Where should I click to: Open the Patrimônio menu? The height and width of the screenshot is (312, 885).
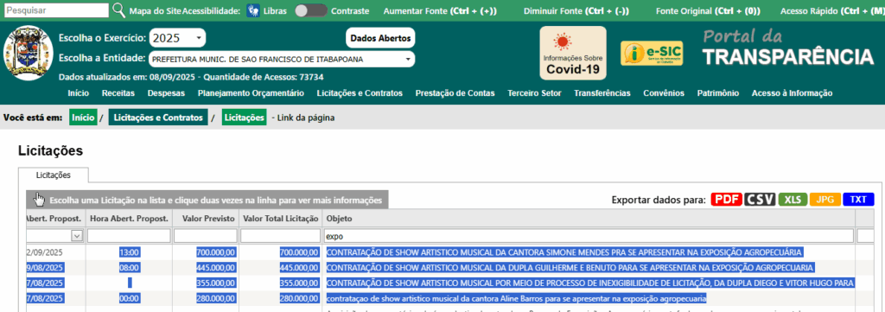pyautogui.click(x=718, y=93)
